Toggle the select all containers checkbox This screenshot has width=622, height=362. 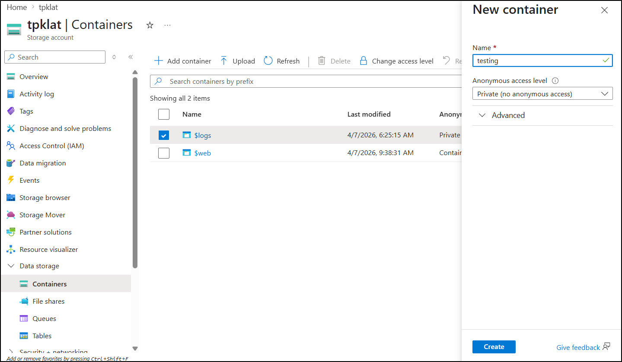tap(164, 114)
